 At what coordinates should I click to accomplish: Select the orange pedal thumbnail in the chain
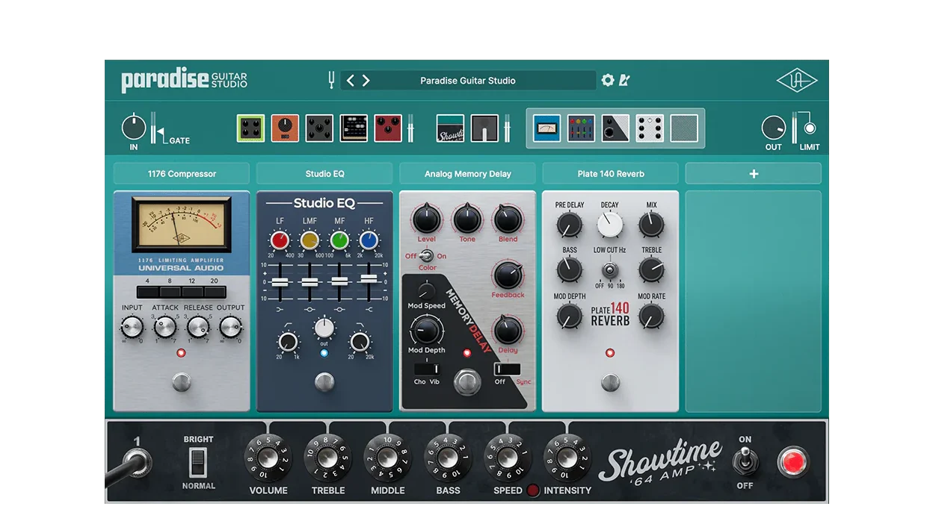285,128
